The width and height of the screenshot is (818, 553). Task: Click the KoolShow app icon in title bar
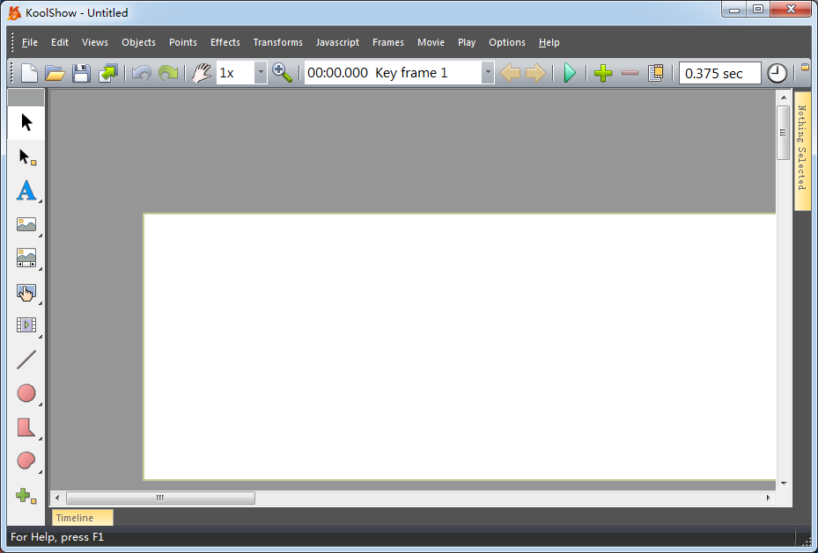pos(14,12)
